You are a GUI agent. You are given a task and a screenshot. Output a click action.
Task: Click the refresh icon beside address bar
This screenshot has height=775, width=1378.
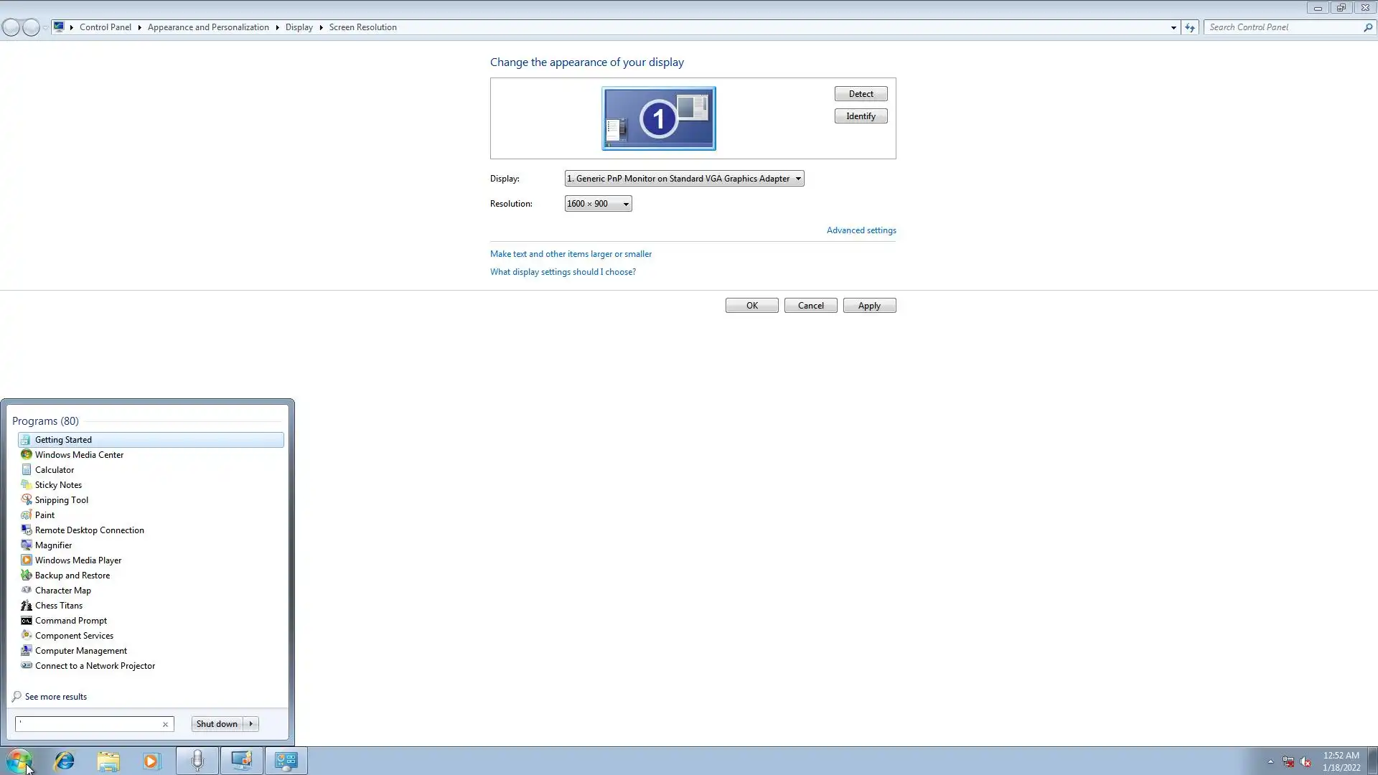(1190, 27)
